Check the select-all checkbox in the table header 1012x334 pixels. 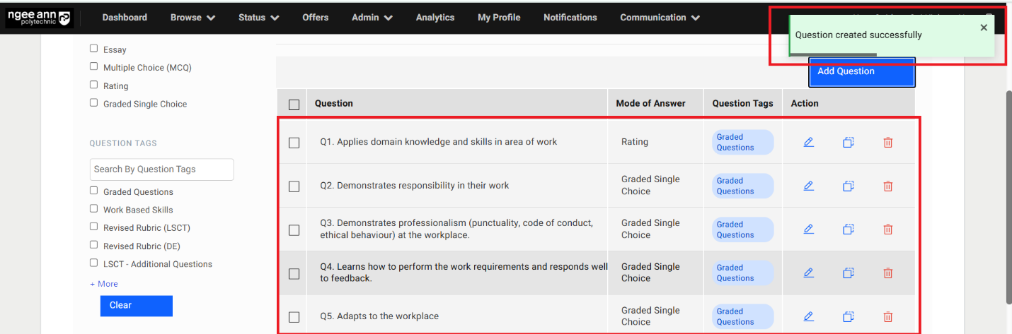[294, 105]
